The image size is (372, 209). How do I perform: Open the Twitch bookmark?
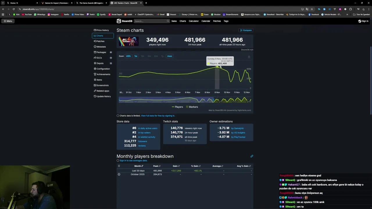(x=90, y=15)
